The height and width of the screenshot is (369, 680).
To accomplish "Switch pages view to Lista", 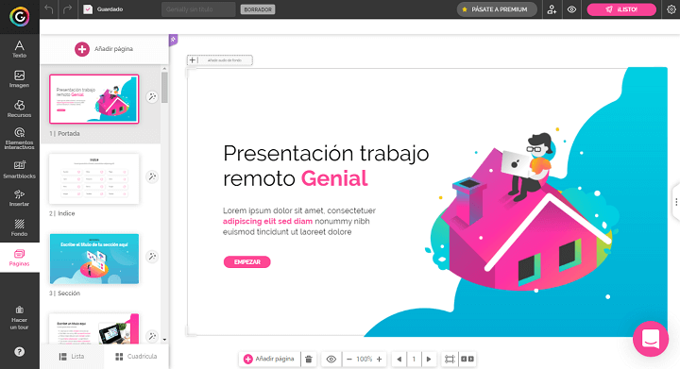I will tap(72, 357).
